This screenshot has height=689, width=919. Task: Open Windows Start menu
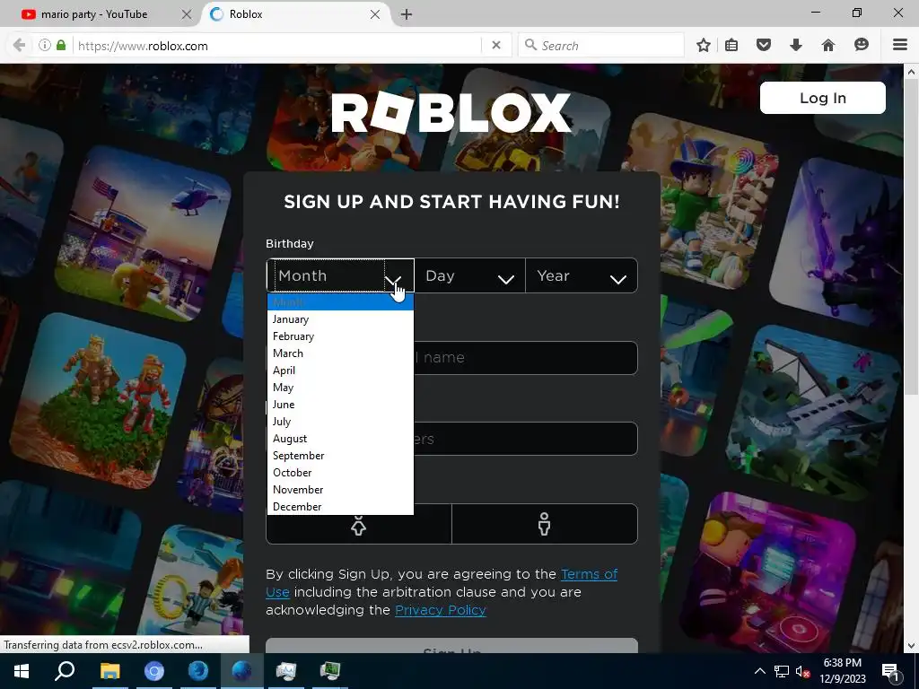(22, 671)
